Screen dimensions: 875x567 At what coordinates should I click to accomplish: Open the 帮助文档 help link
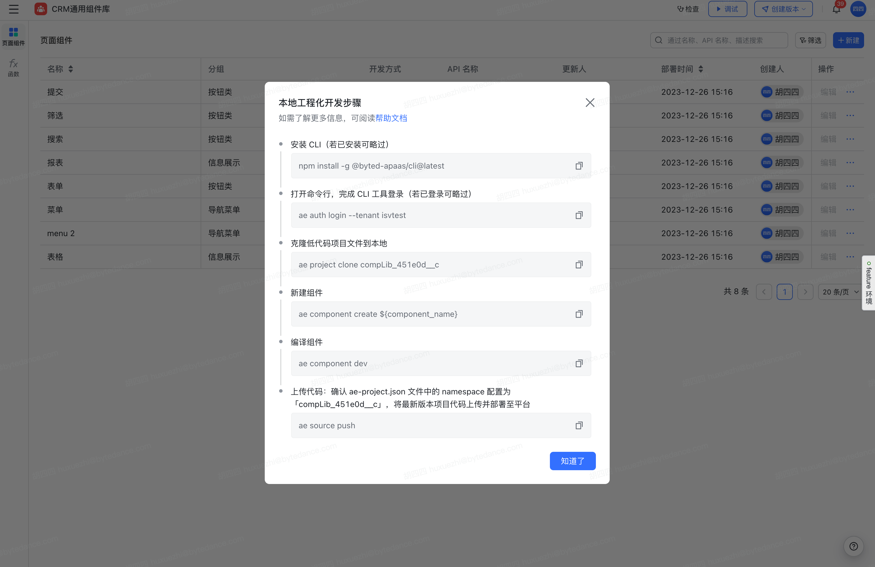coord(391,118)
